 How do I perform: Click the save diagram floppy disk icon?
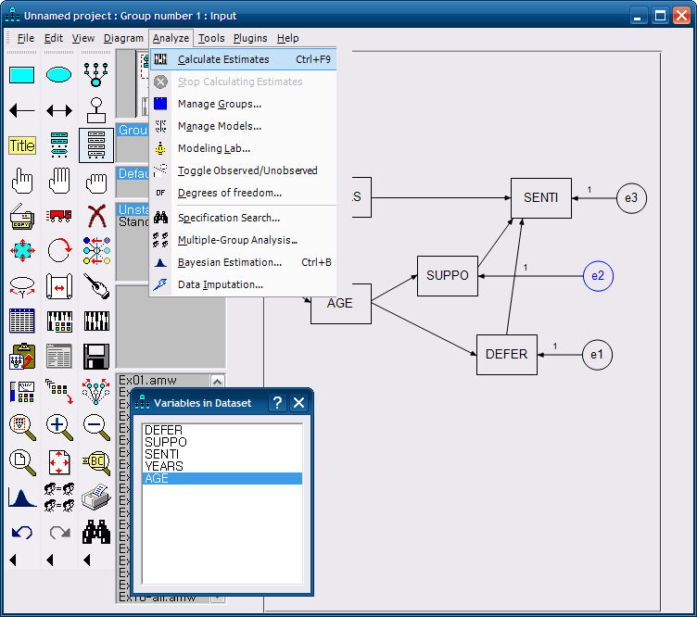[x=96, y=357]
